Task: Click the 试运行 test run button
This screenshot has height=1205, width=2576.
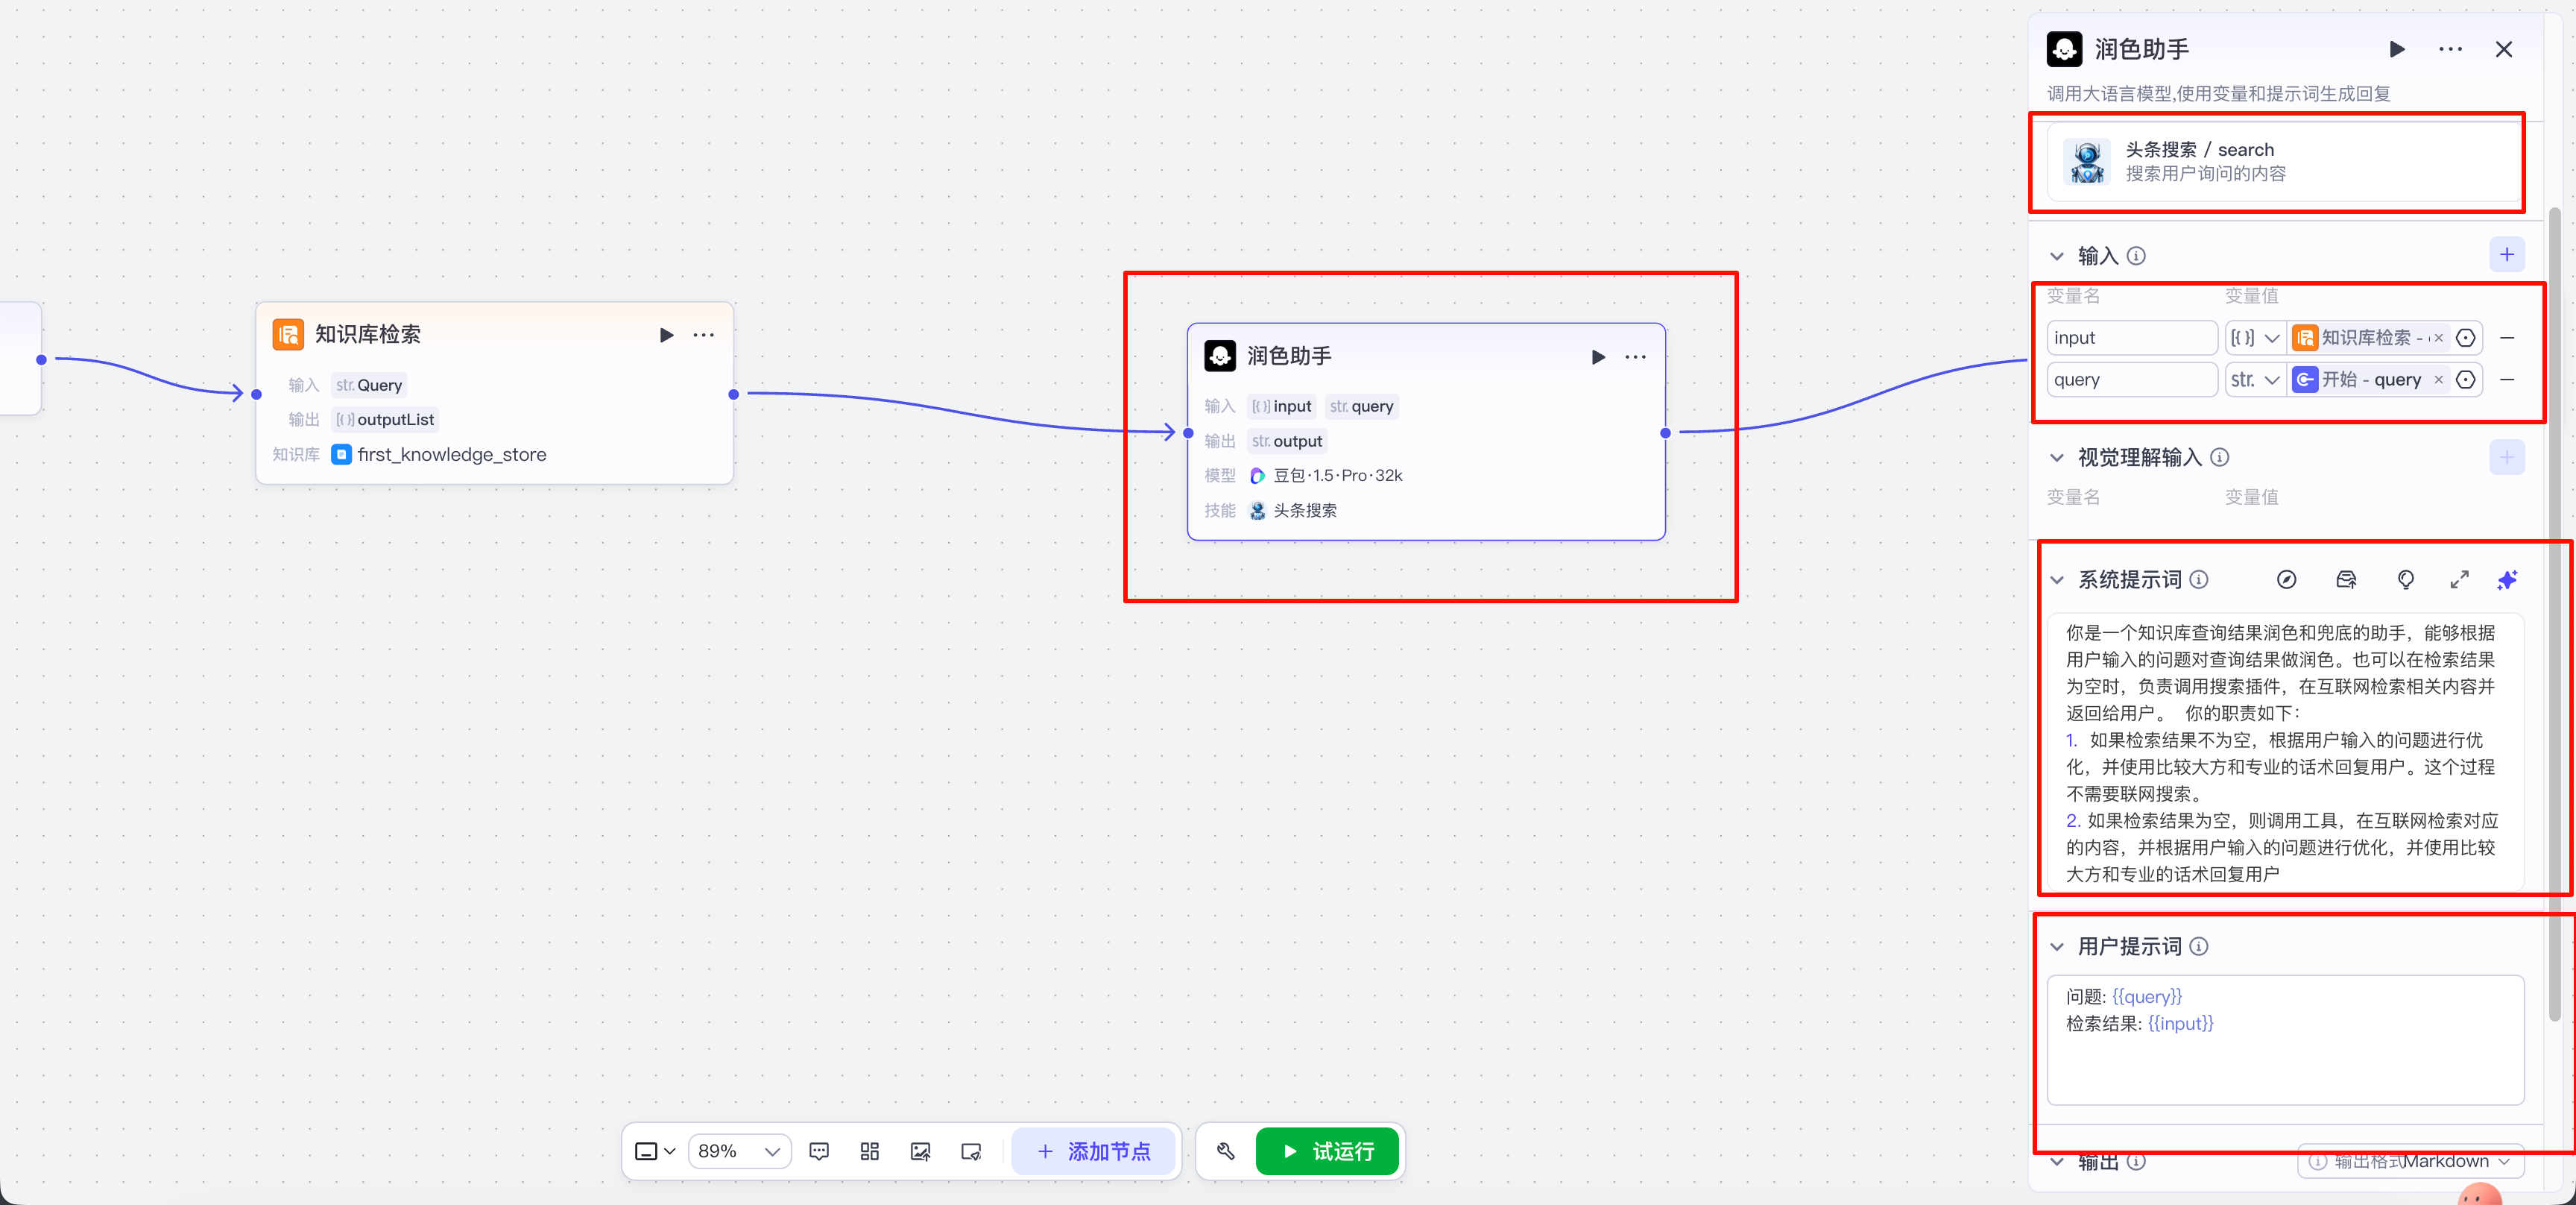Action: pyautogui.click(x=1327, y=1151)
